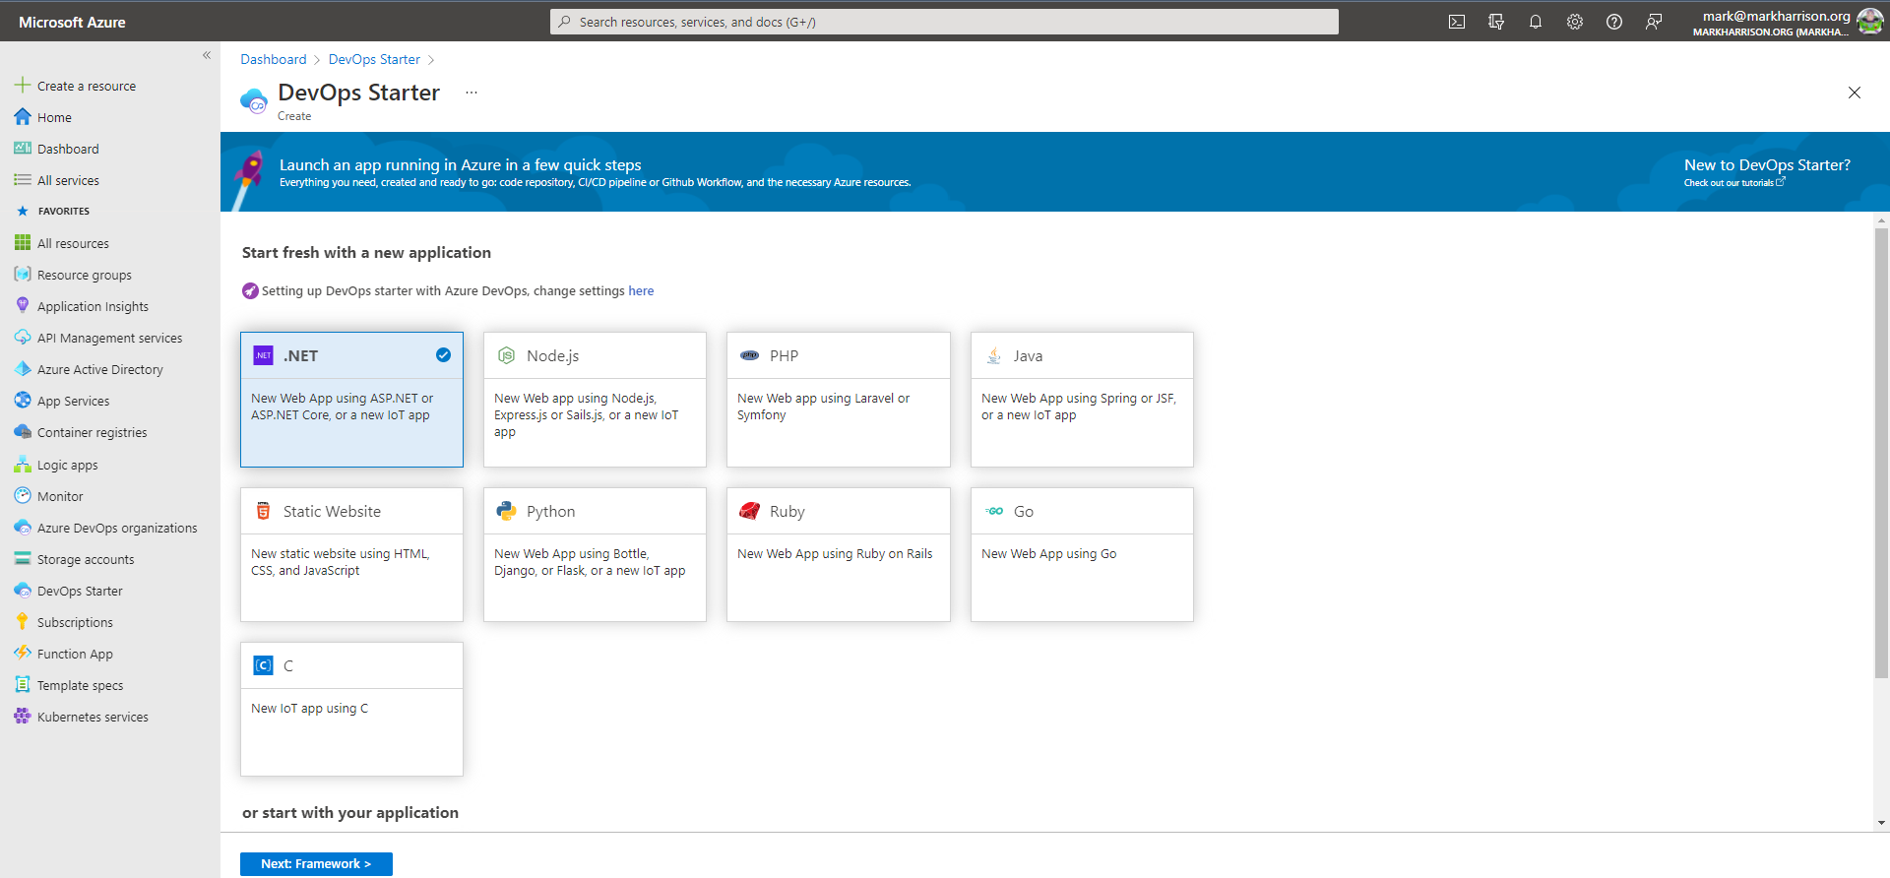This screenshot has width=1890, height=878.
Task: Collapse the left sidebar menu
Action: click(x=207, y=55)
